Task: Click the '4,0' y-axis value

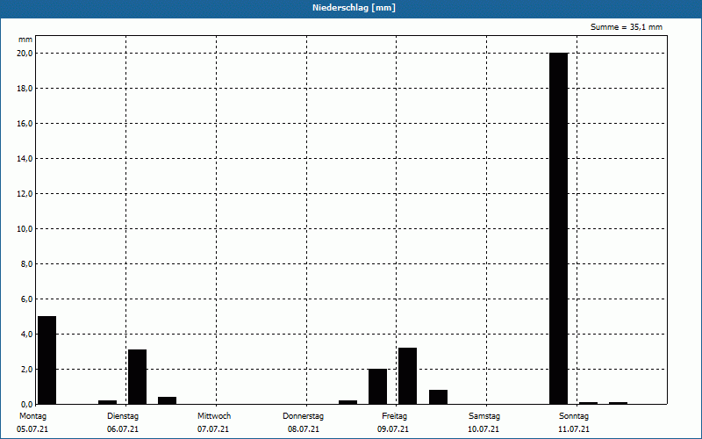Action: (27, 335)
